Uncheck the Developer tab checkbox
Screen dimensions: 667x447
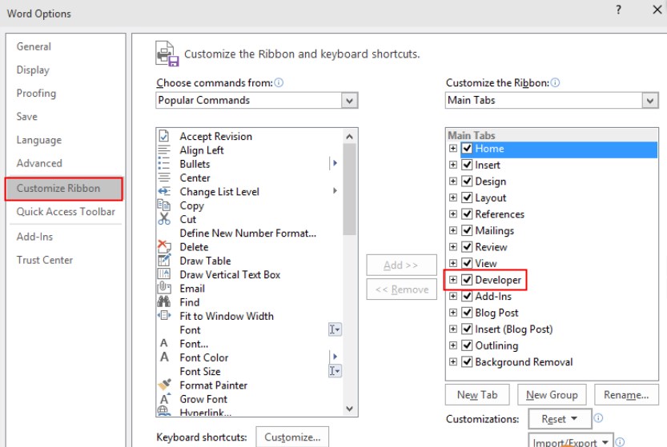tap(467, 280)
